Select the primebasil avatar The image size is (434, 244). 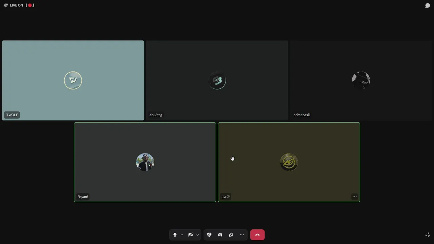click(361, 81)
